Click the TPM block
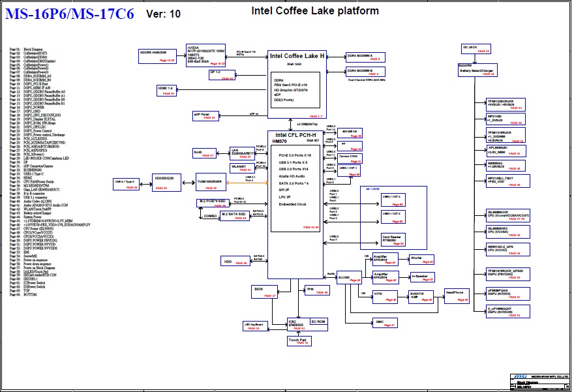 click(x=318, y=290)
